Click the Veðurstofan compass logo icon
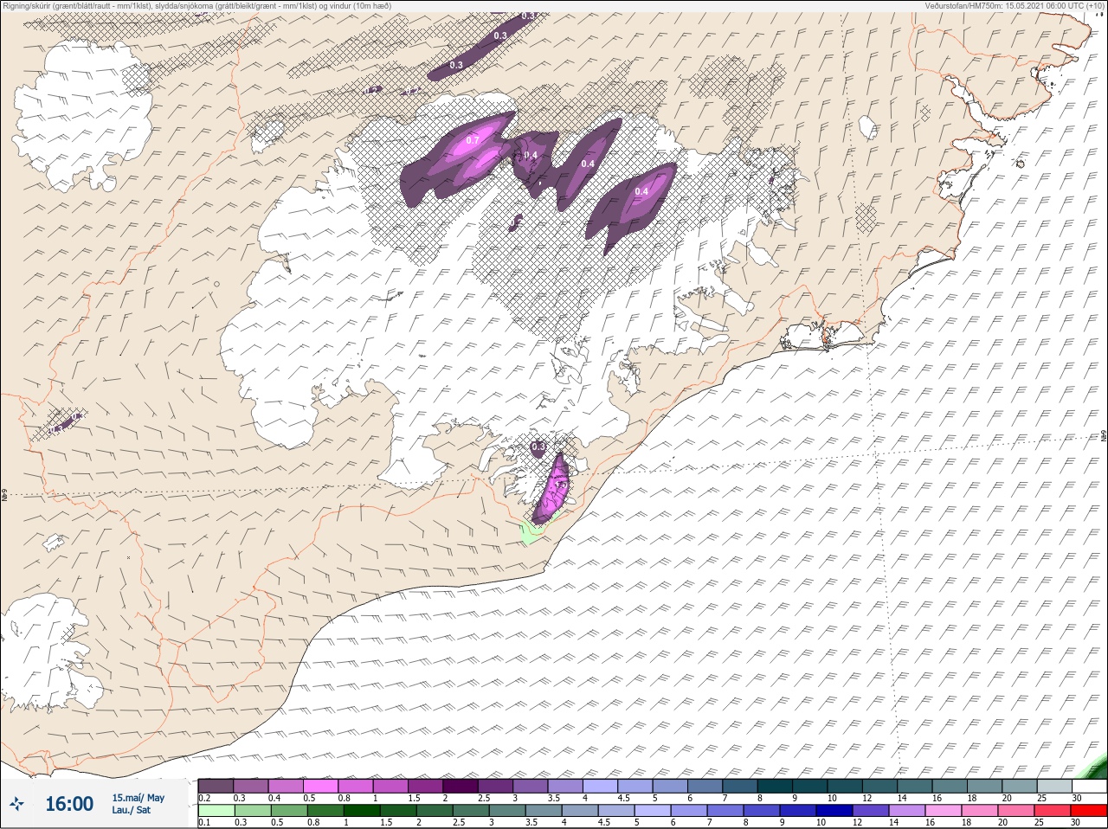1108x829 pixels. [x=16, y=804]
